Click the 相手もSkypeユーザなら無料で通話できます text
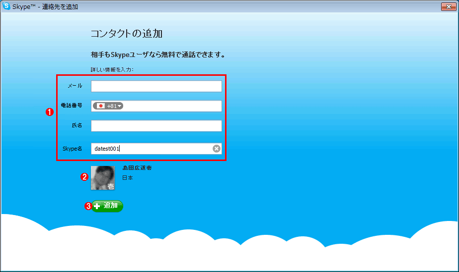This screenshot has height=272, width=459. pos(158,54)
